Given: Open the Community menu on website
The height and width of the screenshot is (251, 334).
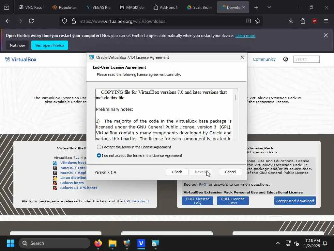Looking at the screenshot, I should [x=264, y=59].
